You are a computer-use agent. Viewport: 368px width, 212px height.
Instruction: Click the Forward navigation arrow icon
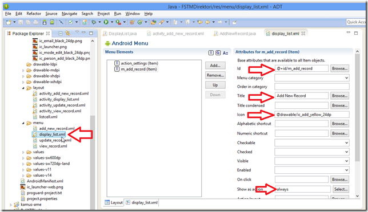coord(219,22)
